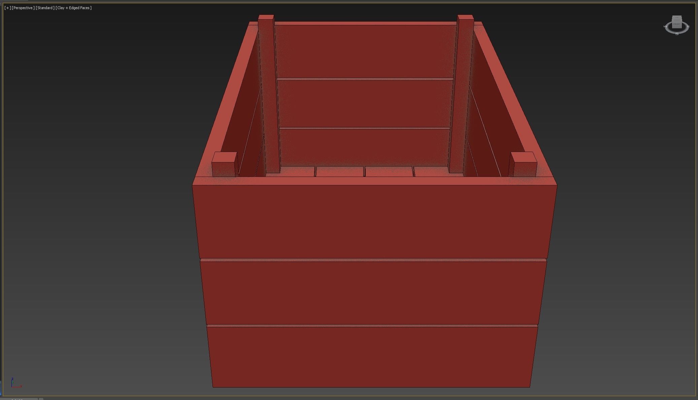698x400 pixels.
Task: Open the [+] general viewport menu
Action: pyautogui.click(x=8, y=8)
